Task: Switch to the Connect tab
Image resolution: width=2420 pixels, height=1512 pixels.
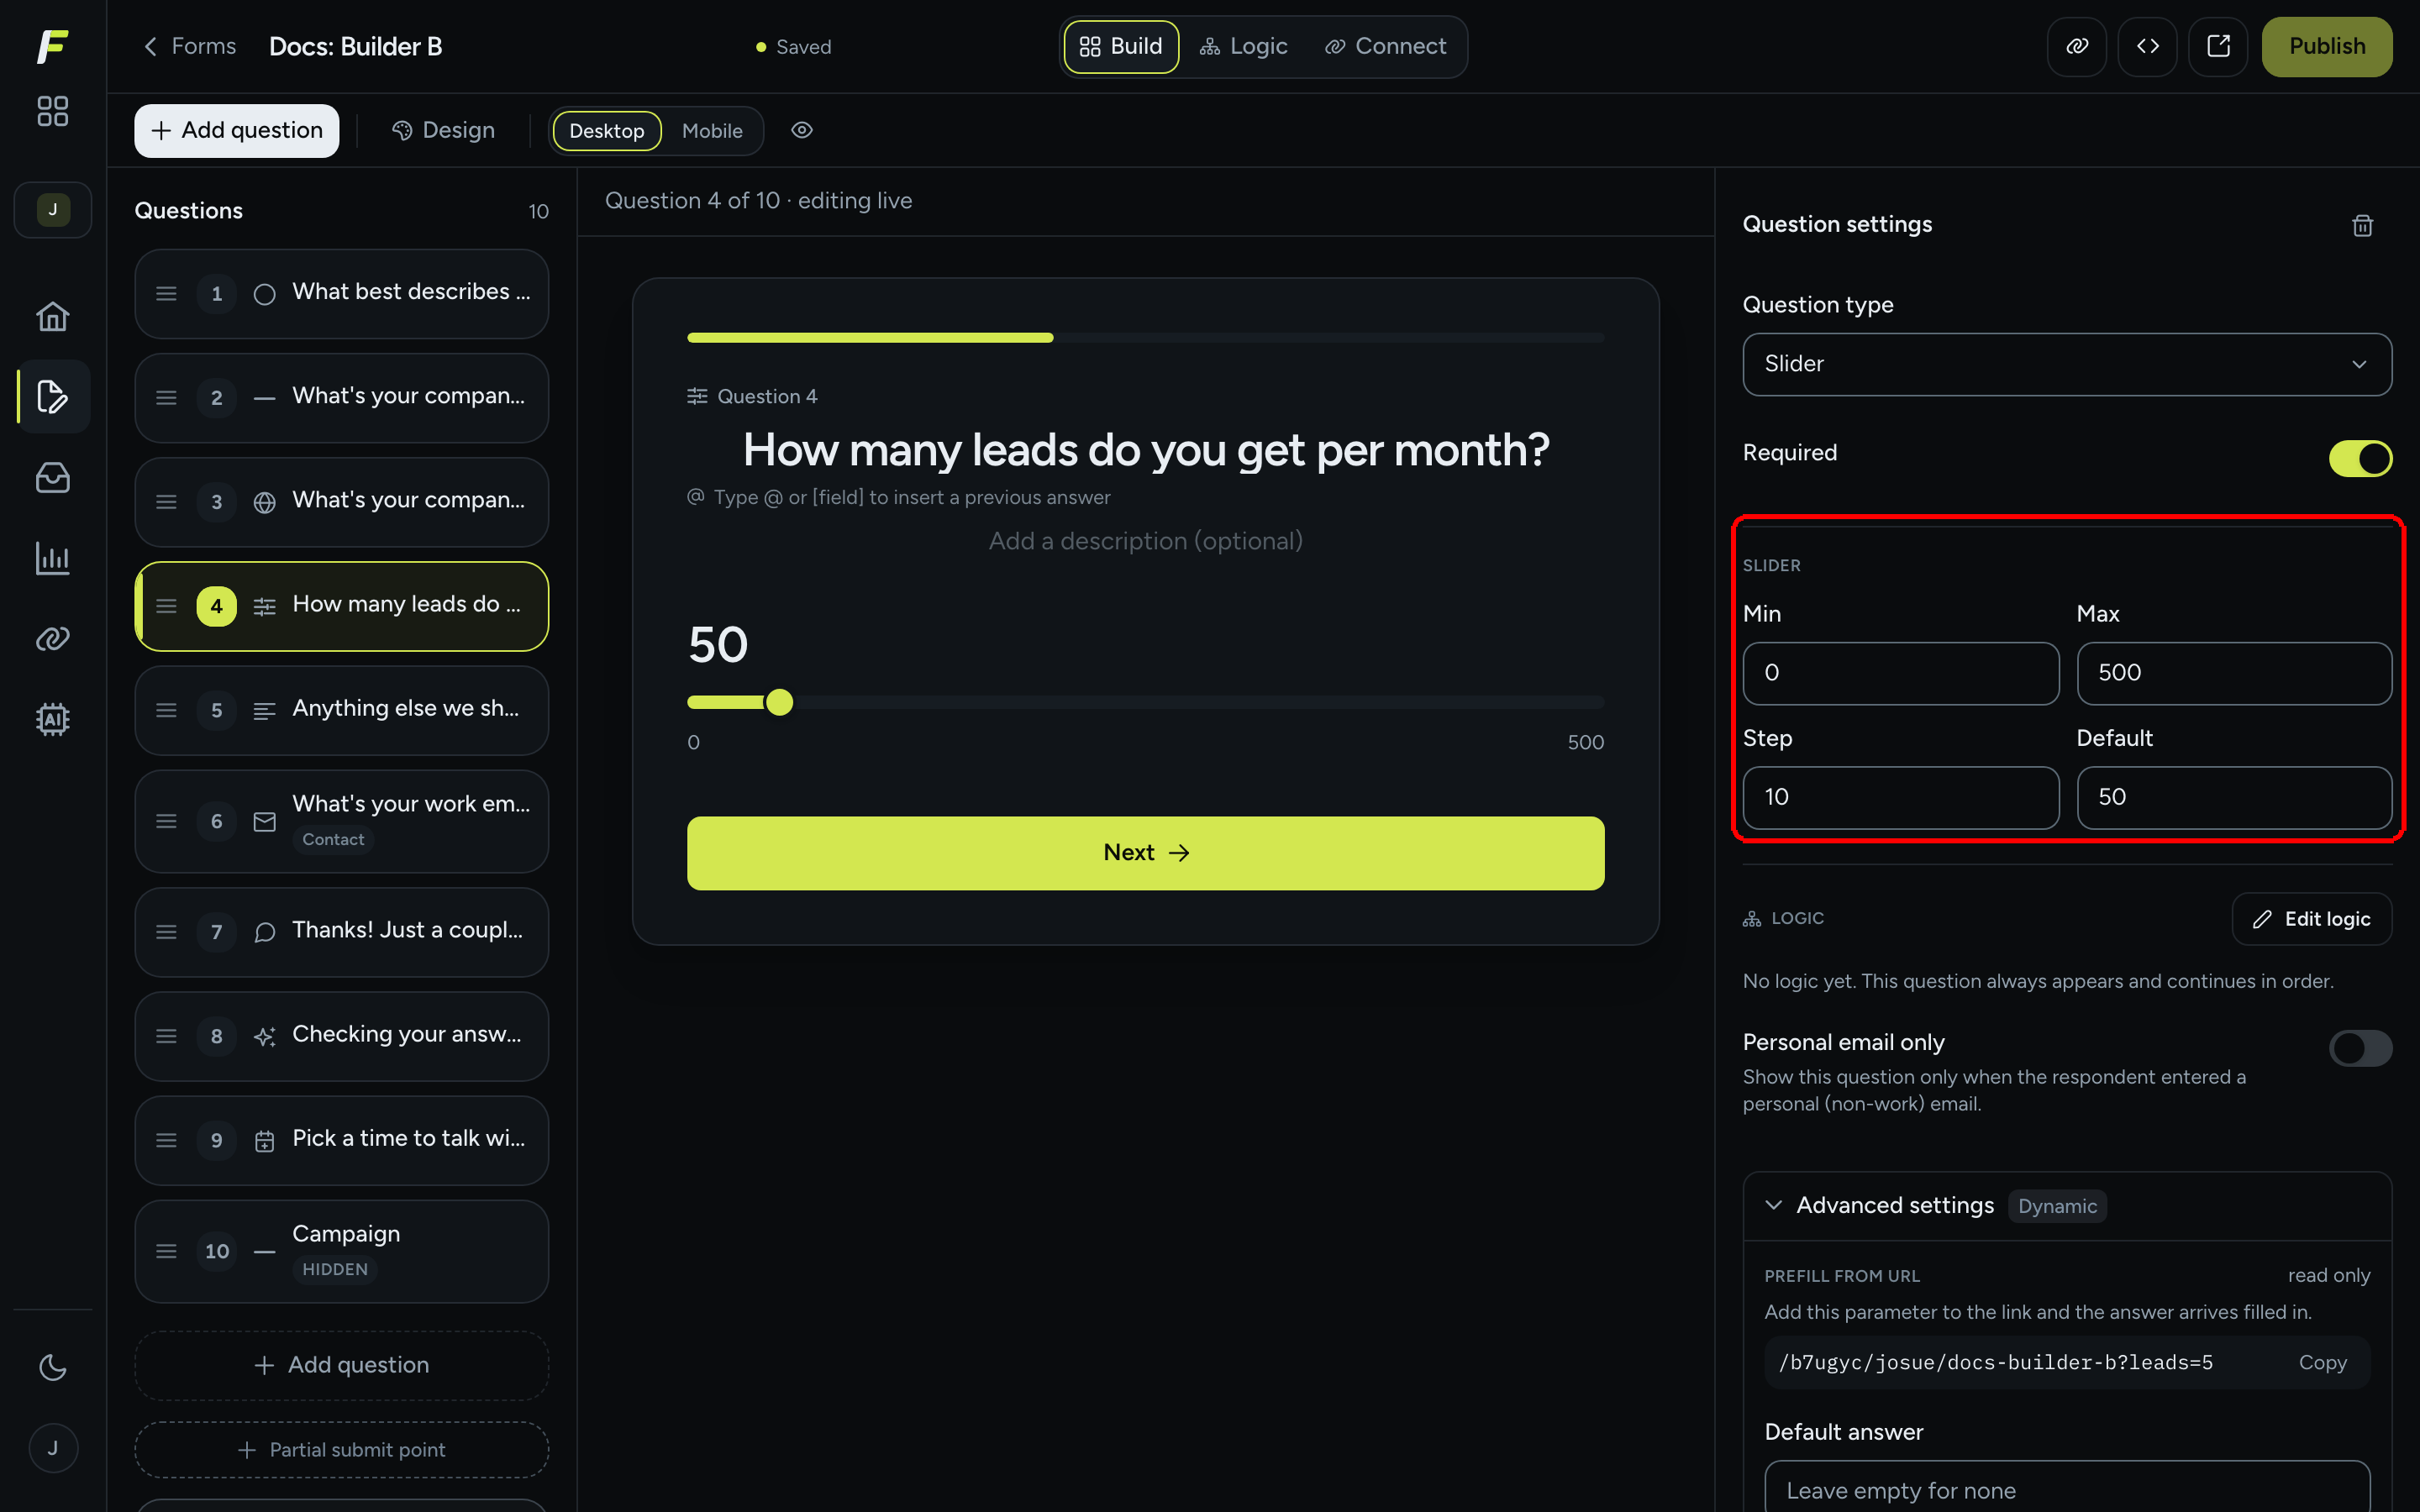Action: [1385, 46]
